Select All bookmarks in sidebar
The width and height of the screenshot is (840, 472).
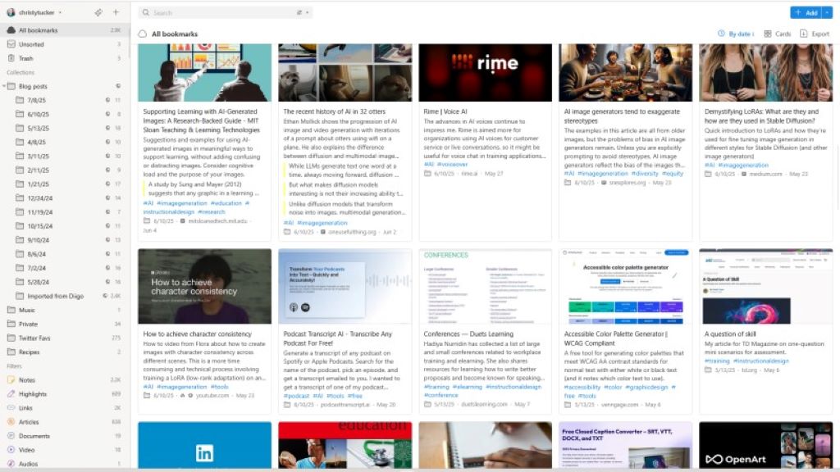[38, 30]
